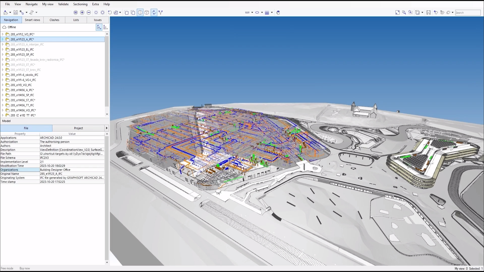Switch to the Smart views tab

(33, 20)
